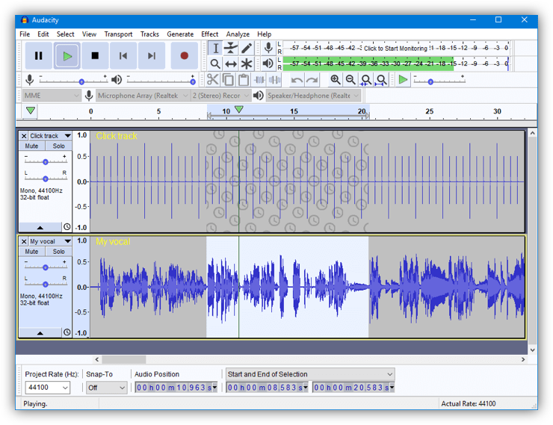This screenshot has height=425, width=553.
Task: Pause playback with the Pause button
Action: point(38,56)
